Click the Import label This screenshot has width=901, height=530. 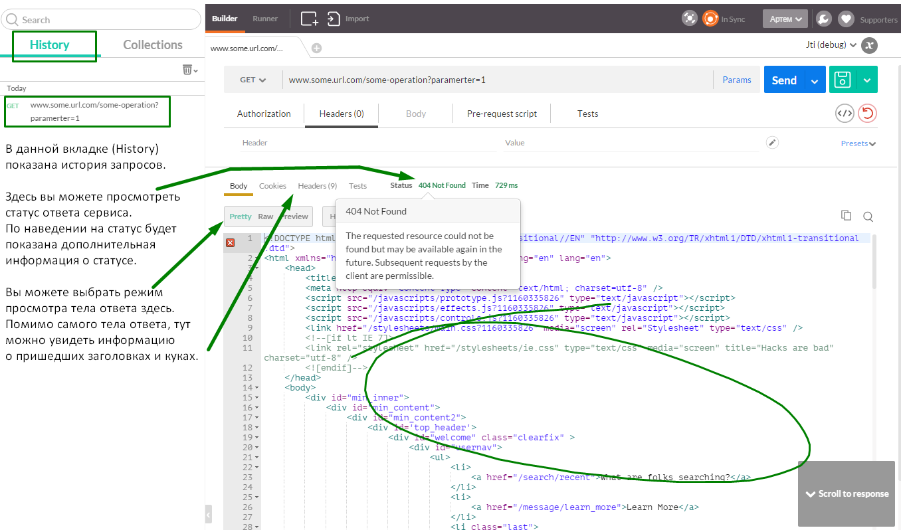coord(357,19)
